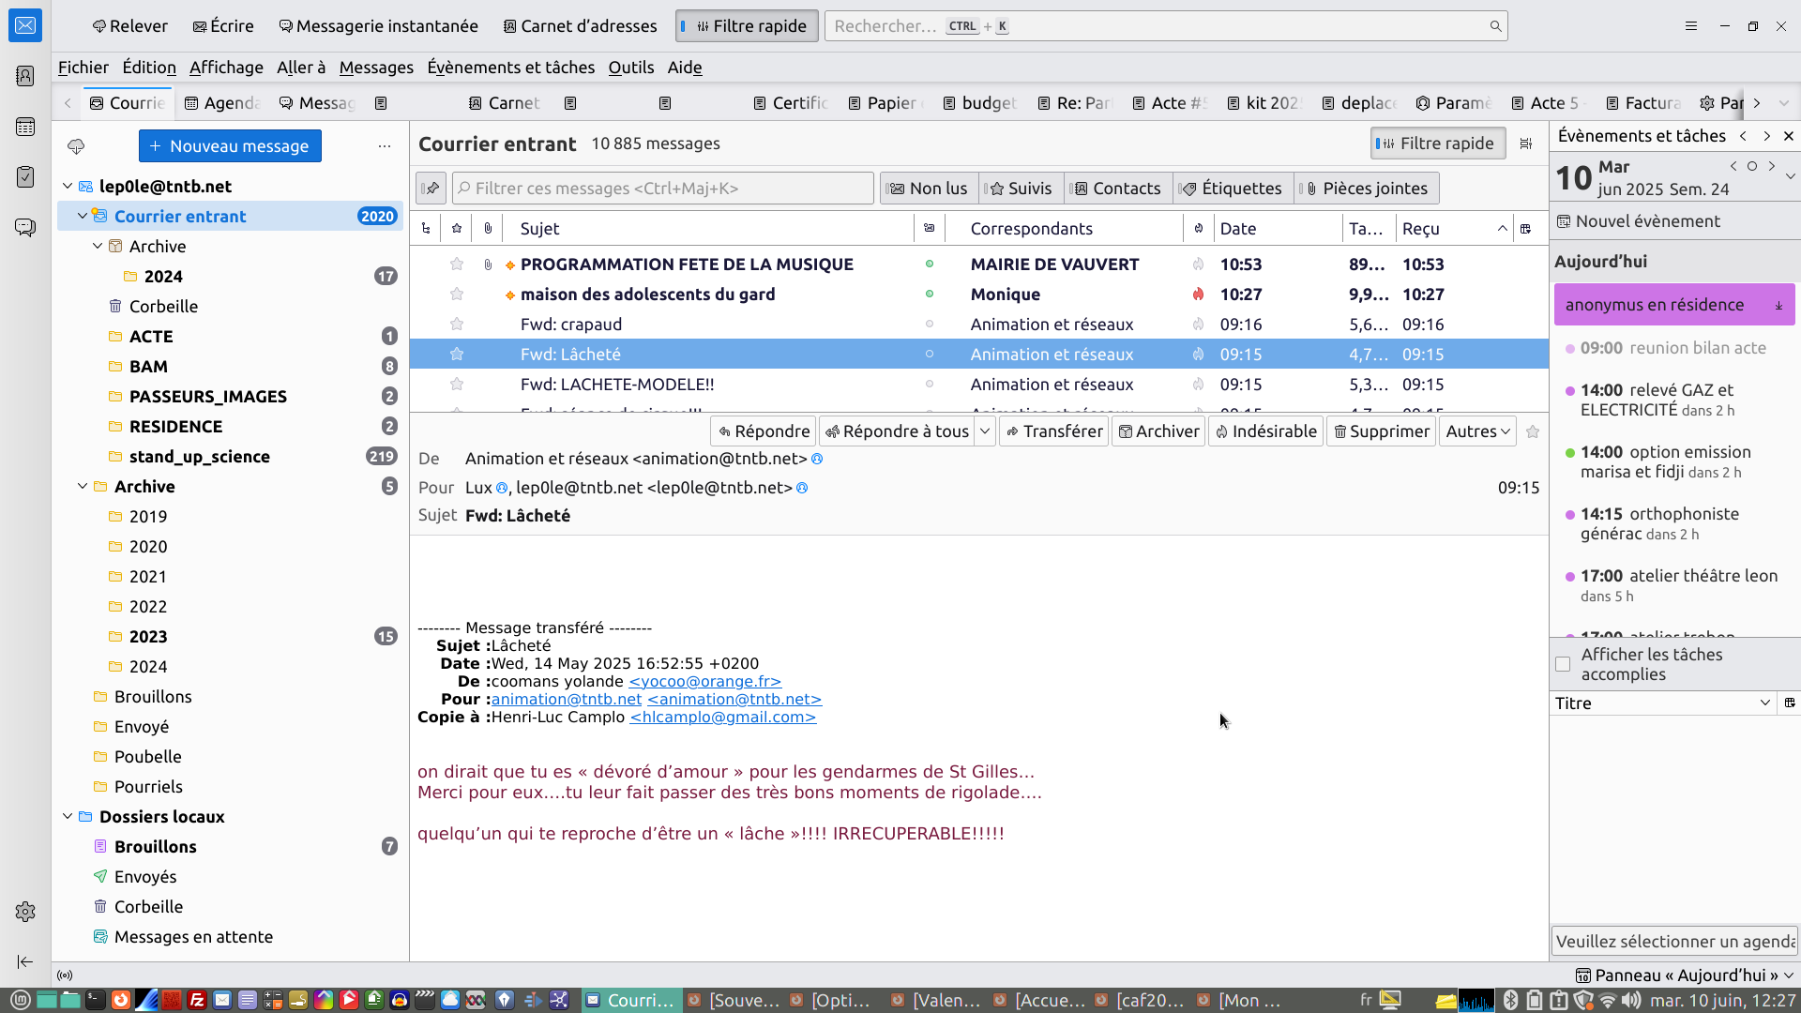Click the get messages cloud icon
This screenshot has width=1801, height=1013.
[x=76, y=146]
